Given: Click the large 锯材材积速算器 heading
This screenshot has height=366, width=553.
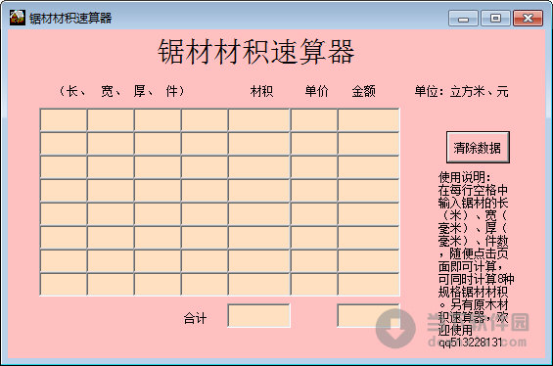Looking at the screenshot, I should (256, 52).
